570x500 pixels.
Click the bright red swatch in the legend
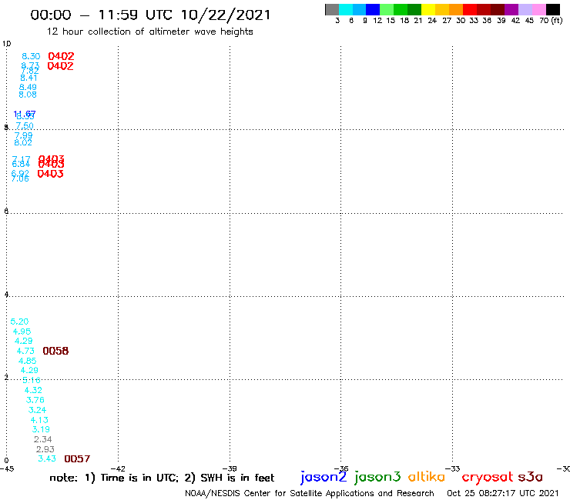pyautogui.click(x=470, y=10)
